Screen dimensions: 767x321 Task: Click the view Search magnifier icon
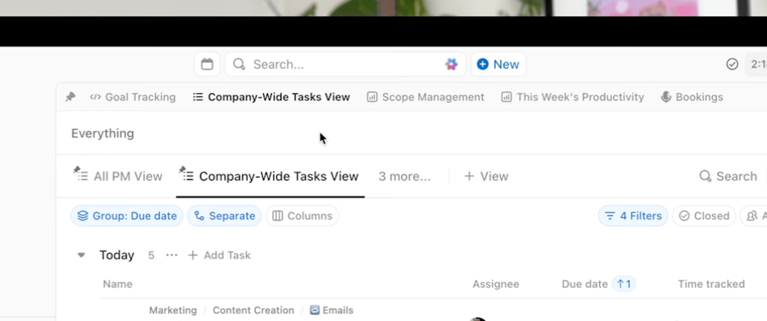pyautogui.click(x=705, y=176)
